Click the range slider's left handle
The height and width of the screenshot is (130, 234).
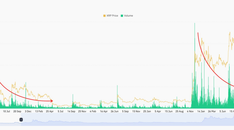pyautogui.click(x=21, y=119)
